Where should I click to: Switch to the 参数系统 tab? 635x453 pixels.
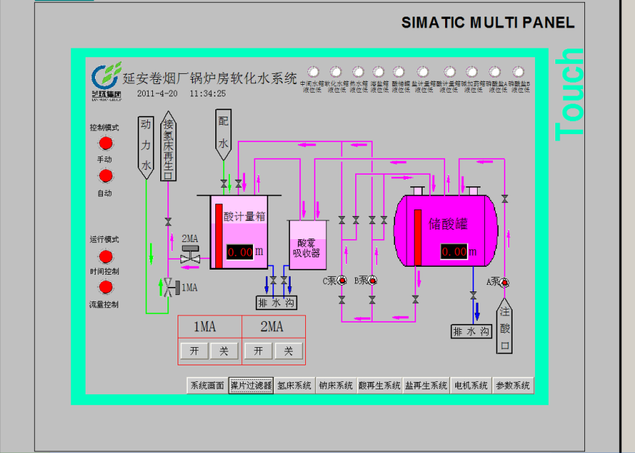pos(512,386)
